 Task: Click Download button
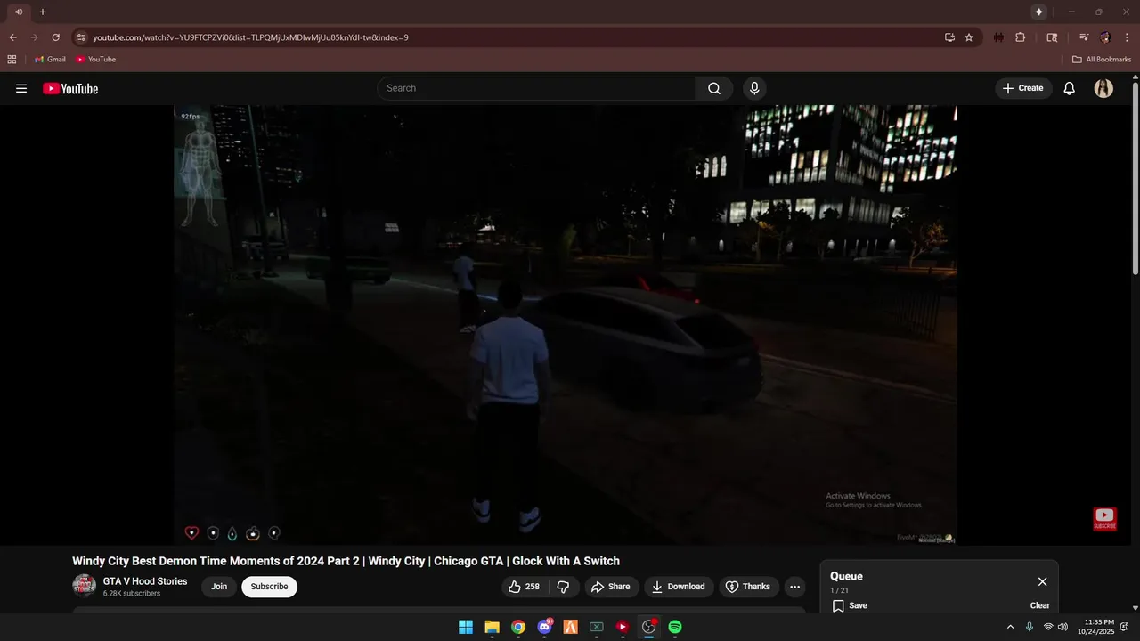click(679, 587)
